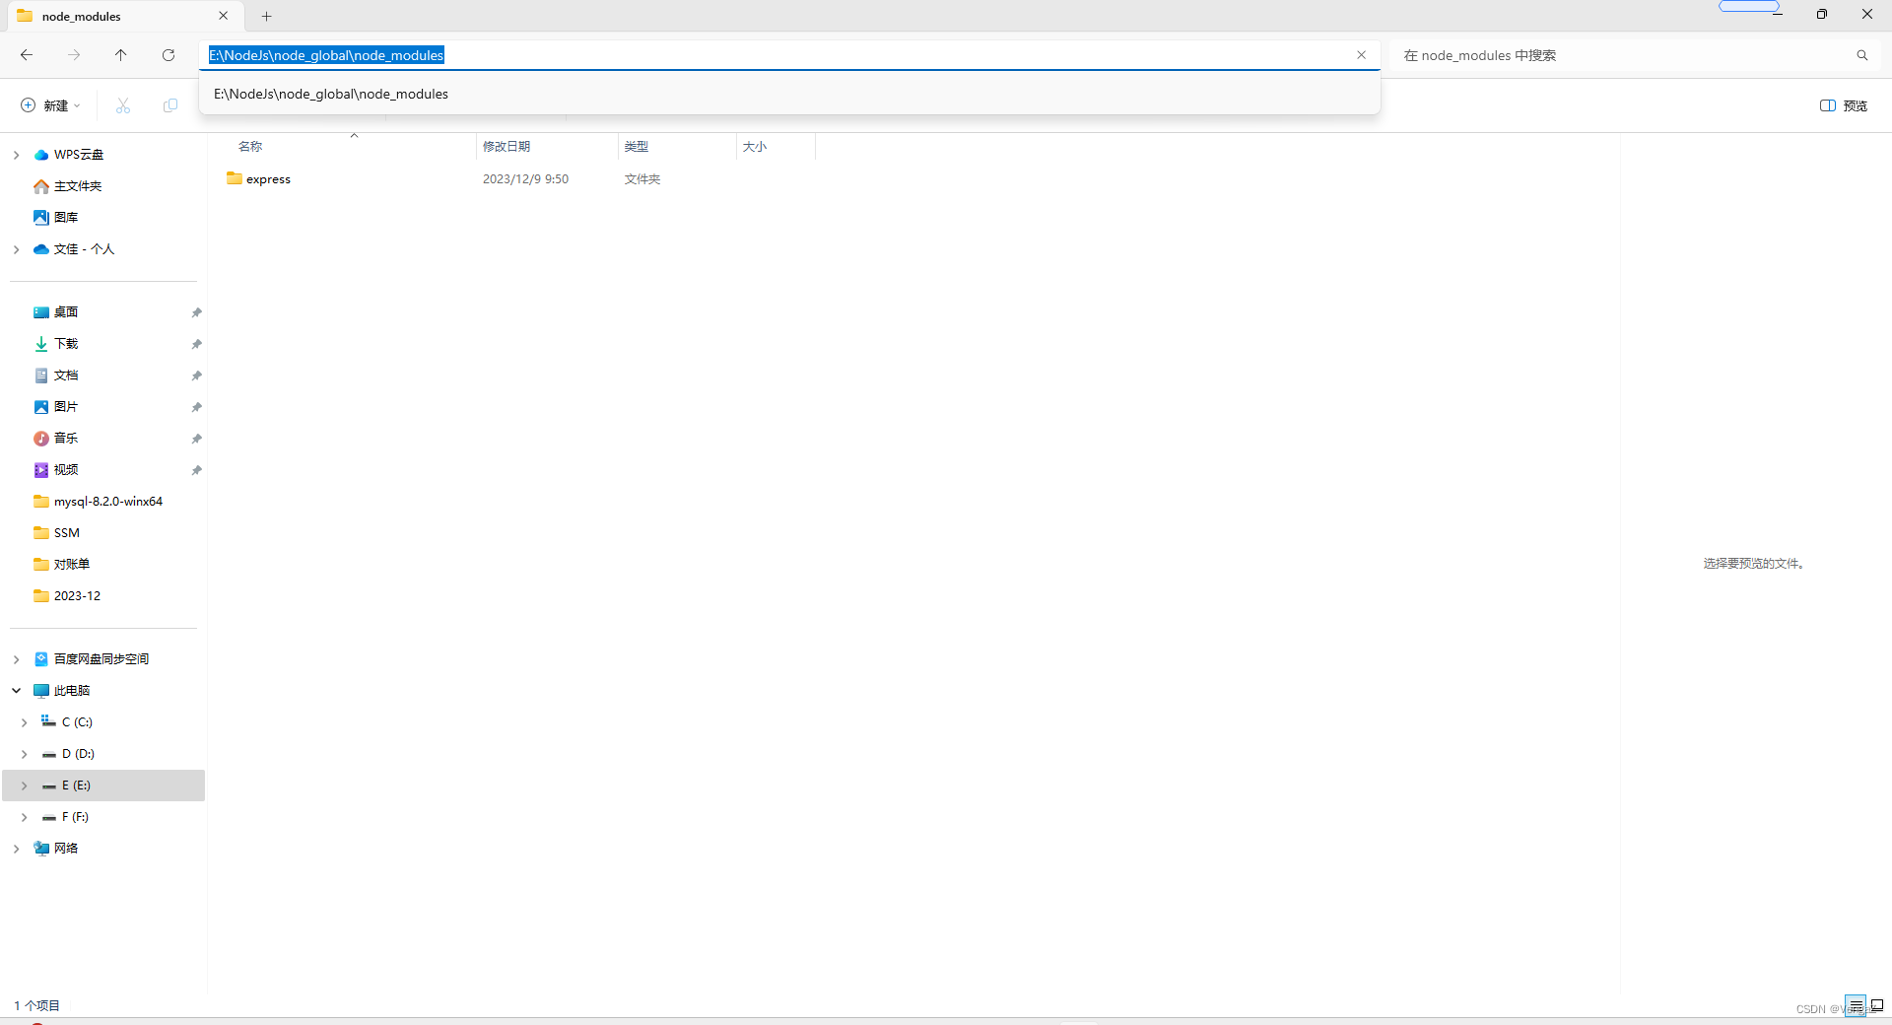Image resolution: width=1892 pixels, height=1025 pixels.
Task: Open 桌面 desktop quick access
Action: coord(66,312)
